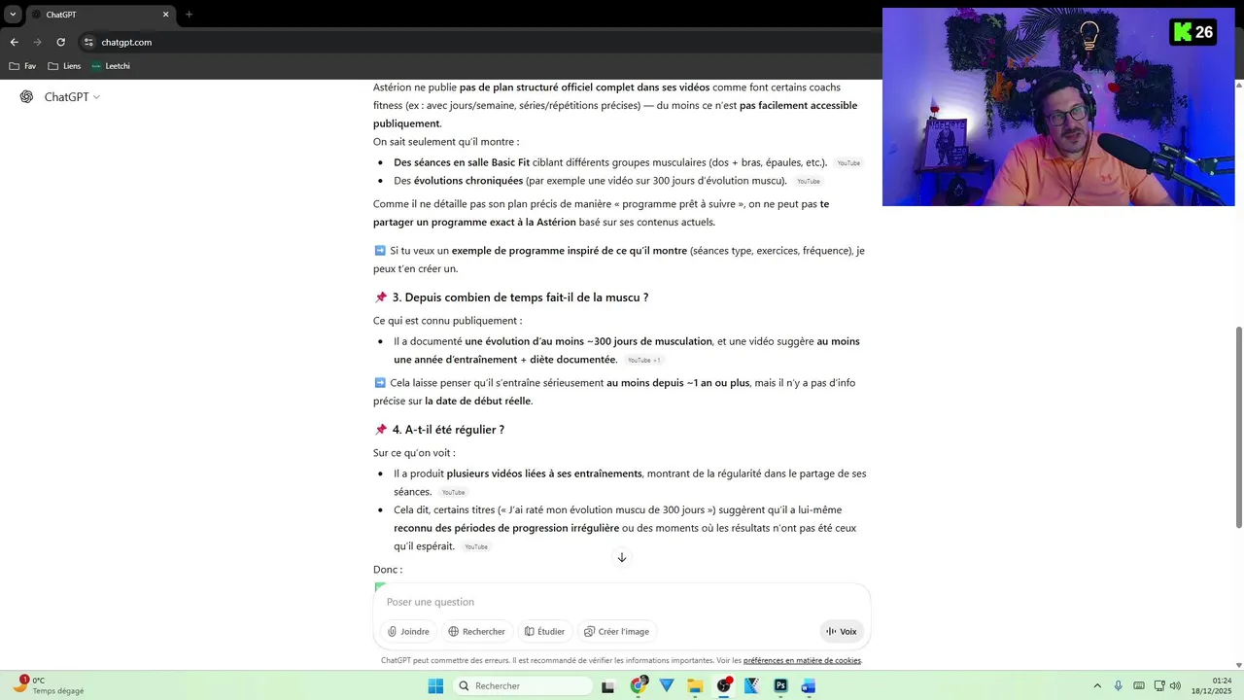Image resolution: width=1244 pixels, height=700 pixels.
Task: Go forward to next page
Action: click(x=37, y=42)
